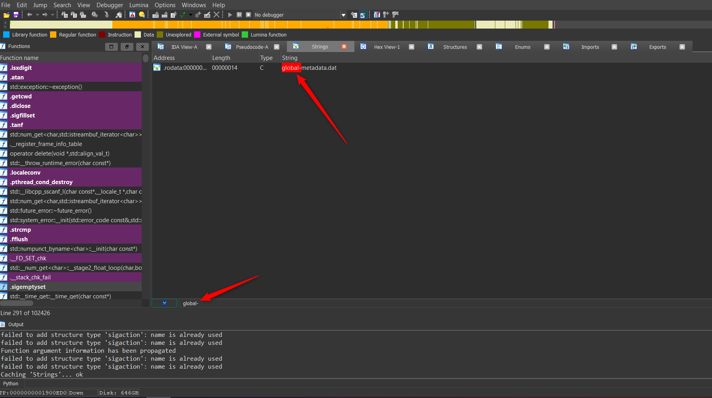Pause process with the pause button
The height and width of the screenshot is (398, 712).
(239, 15)
